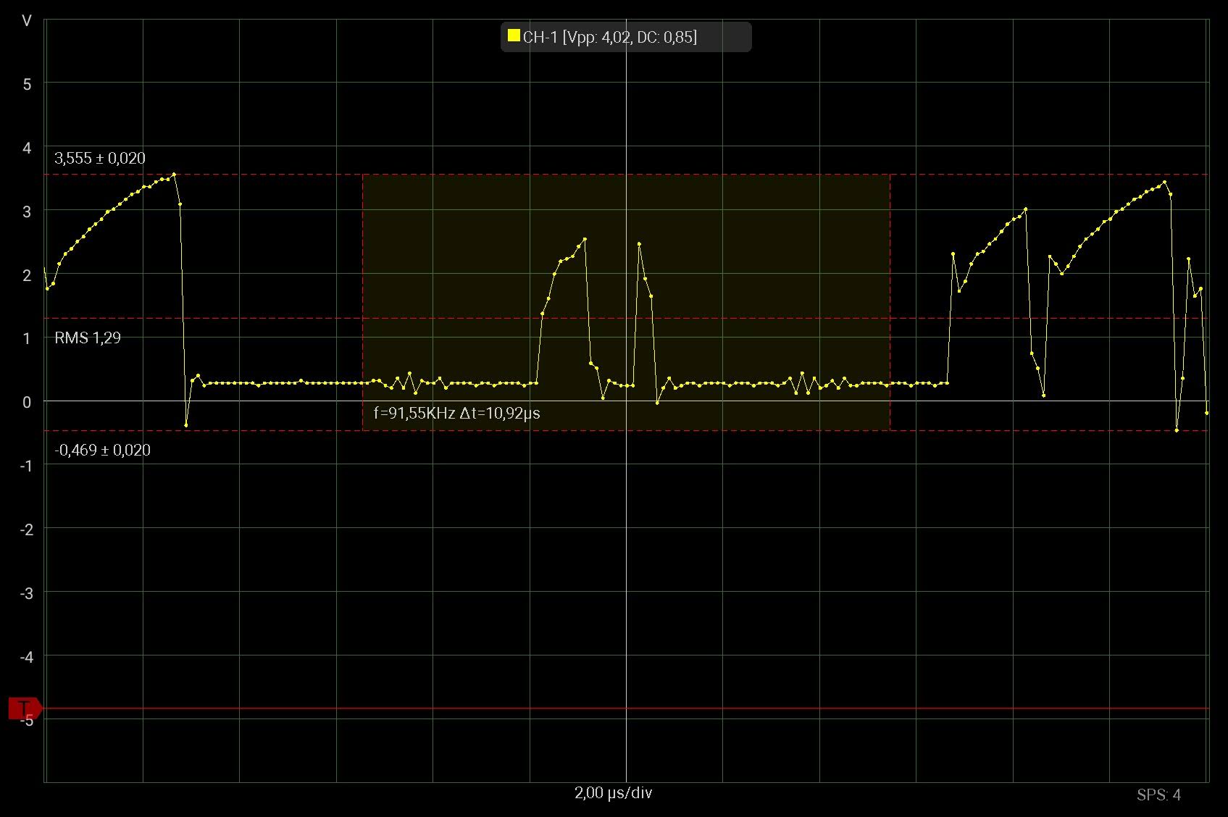Click the 5 tick label on voltage axis
The image size is (1228, 817).
[27, 84]
